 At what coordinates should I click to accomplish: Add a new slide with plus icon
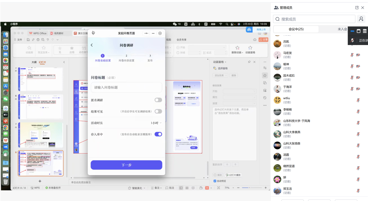40,181
